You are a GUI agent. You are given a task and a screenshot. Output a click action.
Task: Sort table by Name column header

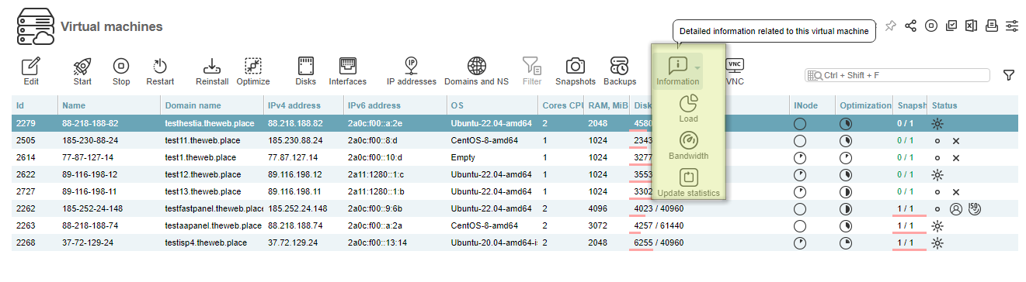point(109,105)
